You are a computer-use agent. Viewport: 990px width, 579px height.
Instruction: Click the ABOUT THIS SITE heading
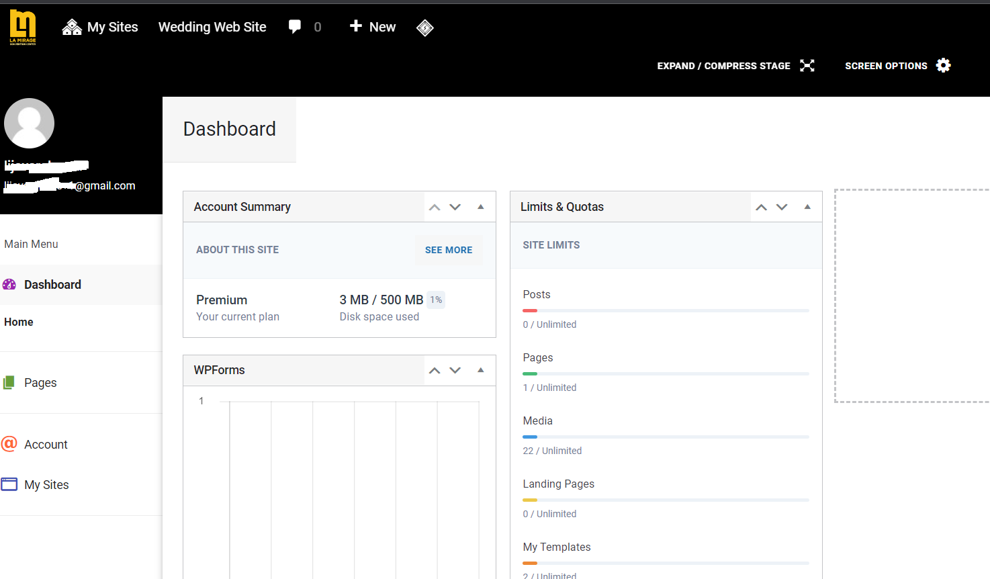237,250
